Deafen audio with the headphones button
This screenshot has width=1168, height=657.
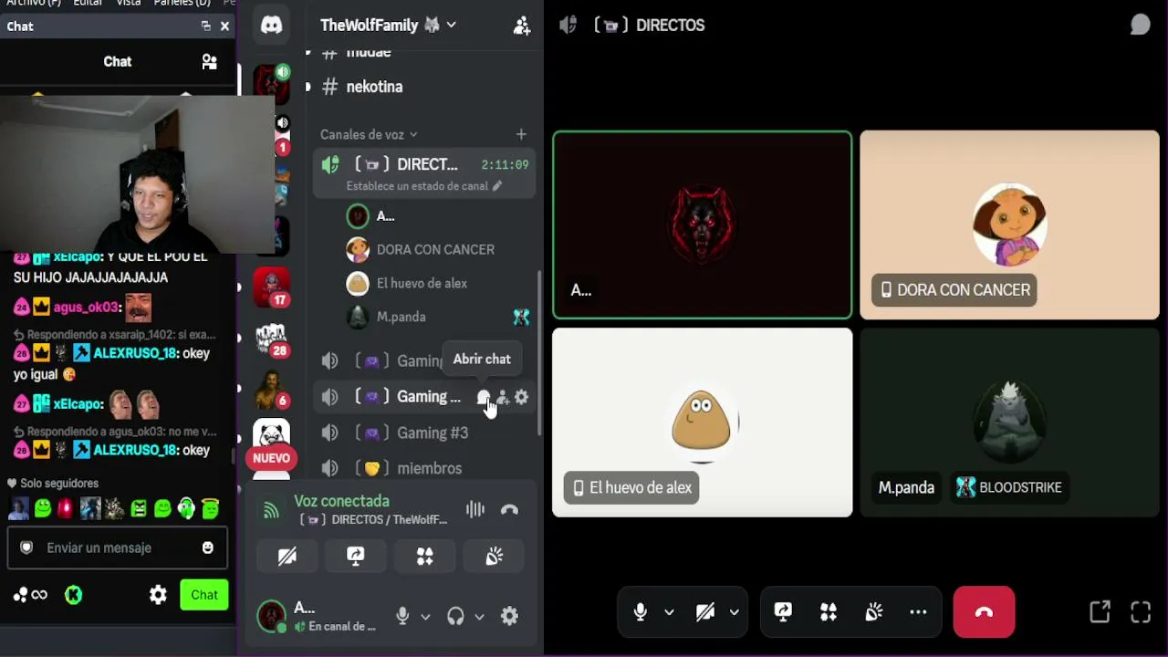(455, 617)
